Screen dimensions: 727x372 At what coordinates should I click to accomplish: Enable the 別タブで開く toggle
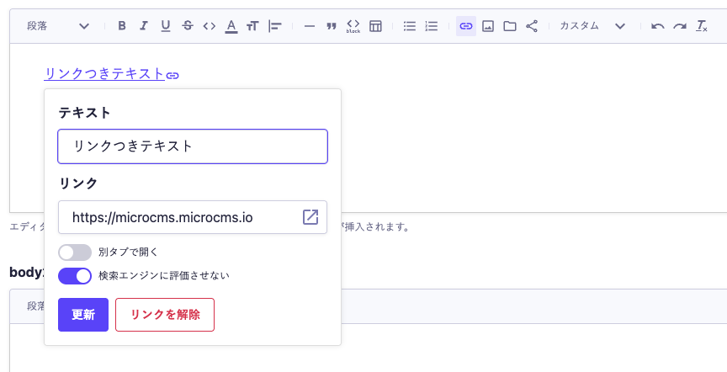(x=75, y=252)
